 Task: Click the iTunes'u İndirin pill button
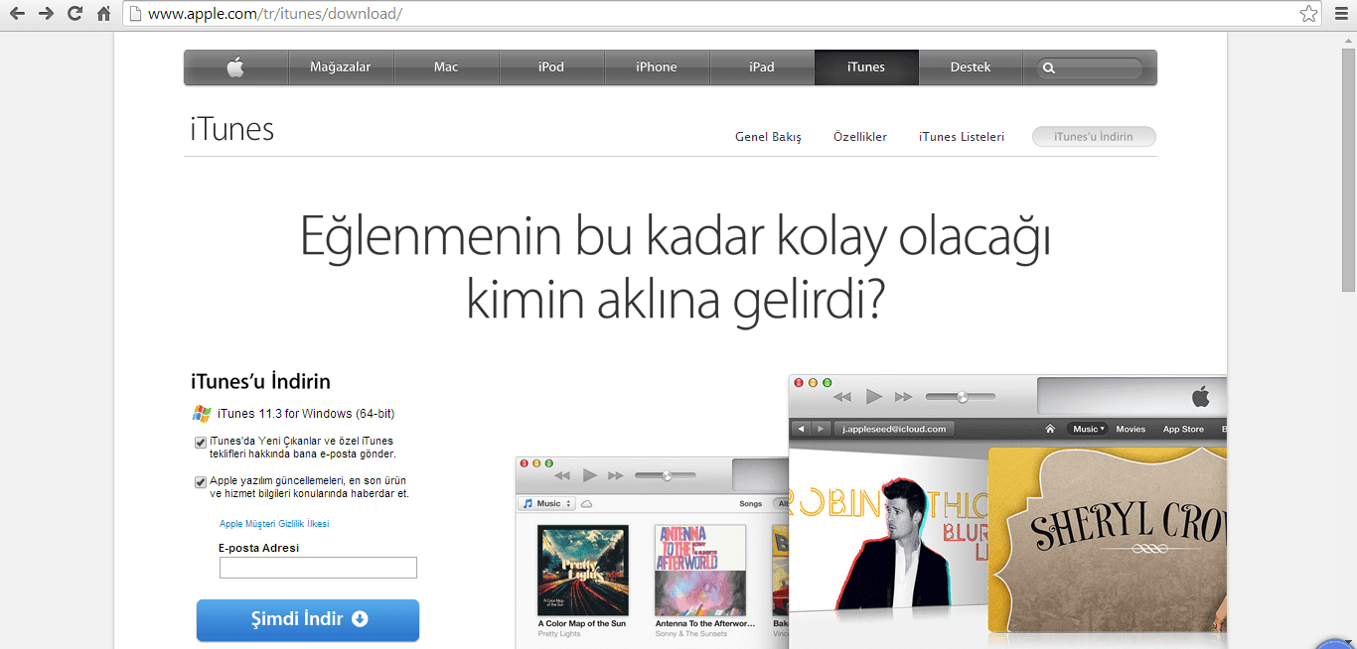(1094, 137)
